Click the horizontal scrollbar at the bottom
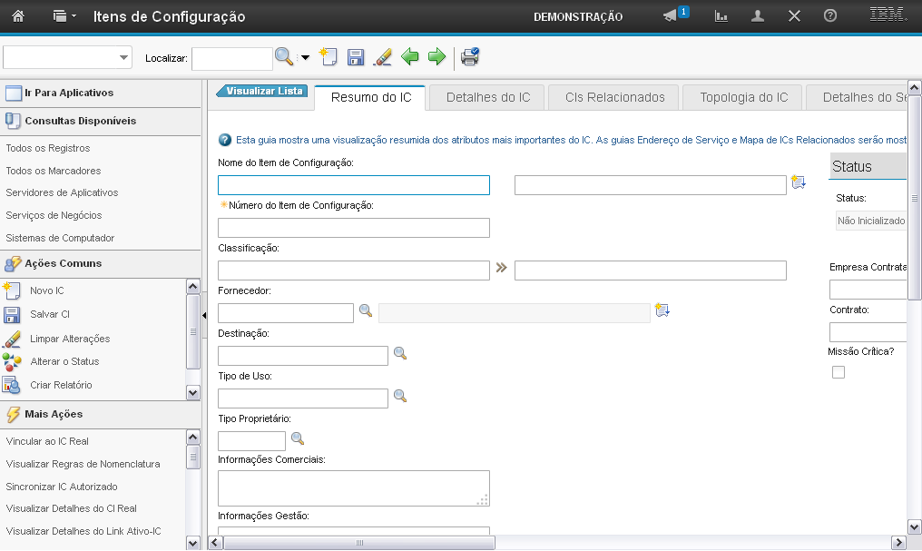This screenshot has height=551, width=922. tap(359, 543)
